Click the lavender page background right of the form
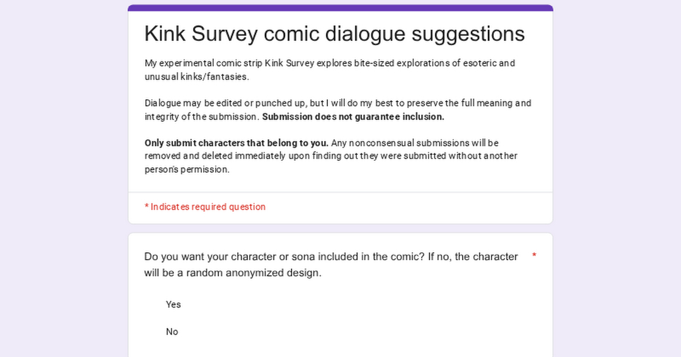 (617, 170)
